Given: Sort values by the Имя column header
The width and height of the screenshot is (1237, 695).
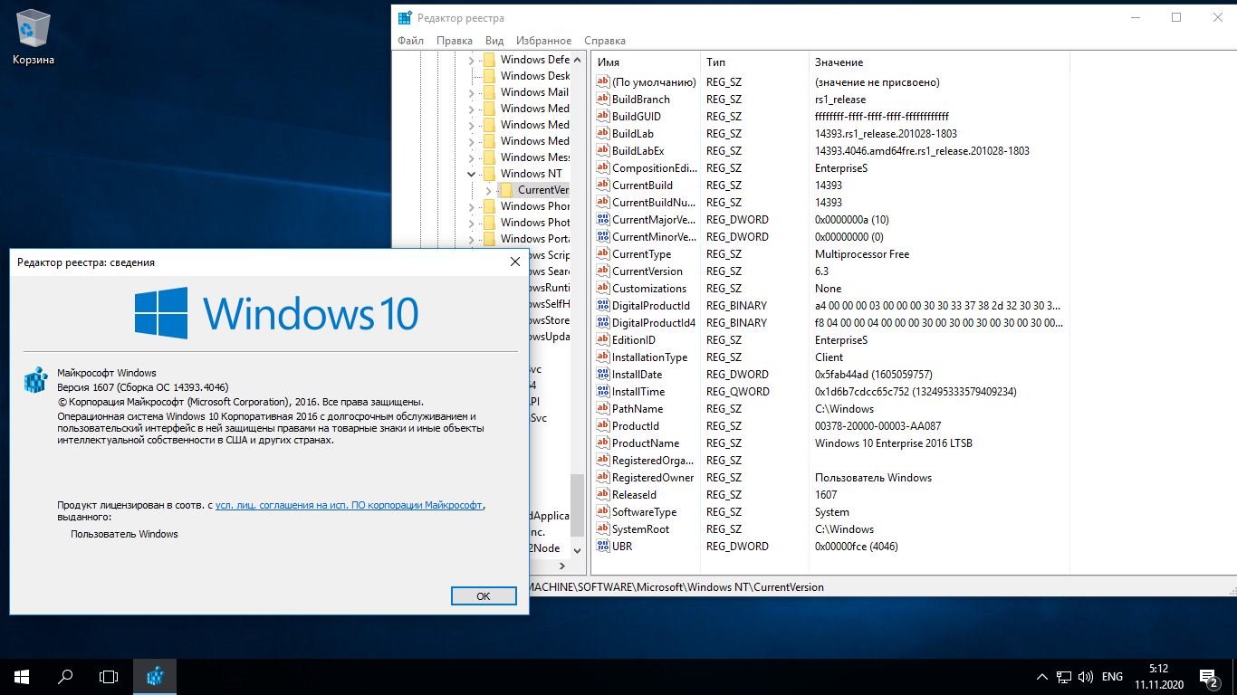Looking at the screenshot, I should [645, 62].
